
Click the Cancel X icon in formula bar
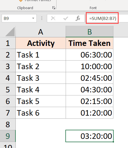pos(53,18)
